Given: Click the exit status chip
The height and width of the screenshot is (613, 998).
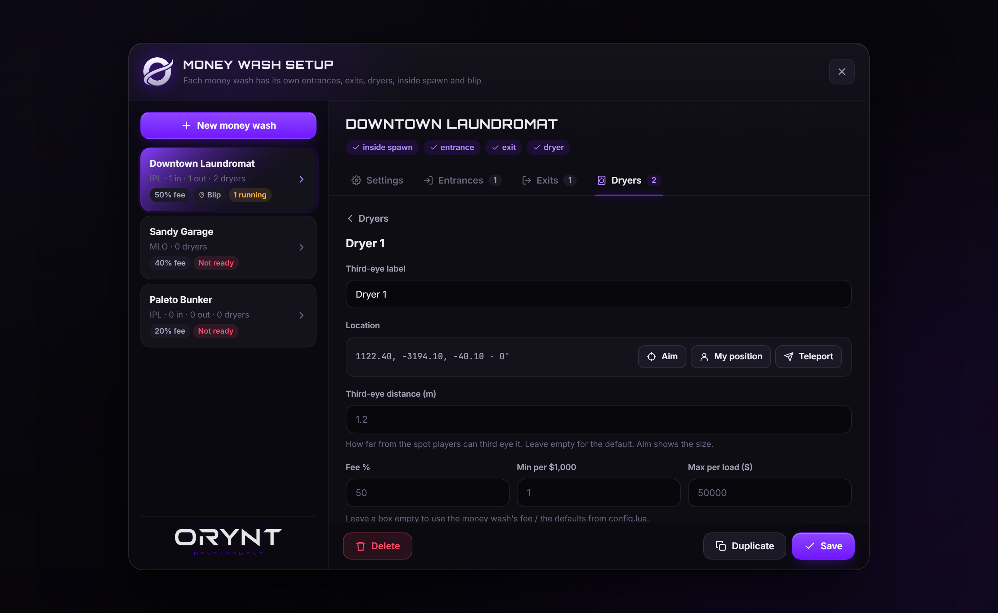Looking at the screenshot, I should point(504,148).
